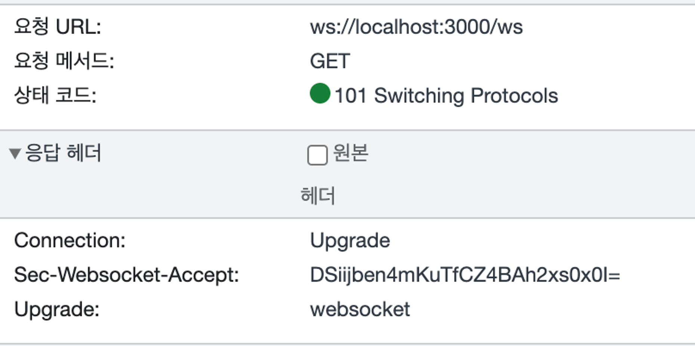Click the 요청 메서드 label
The image size is (695, 346).
[x=64, y=61]
